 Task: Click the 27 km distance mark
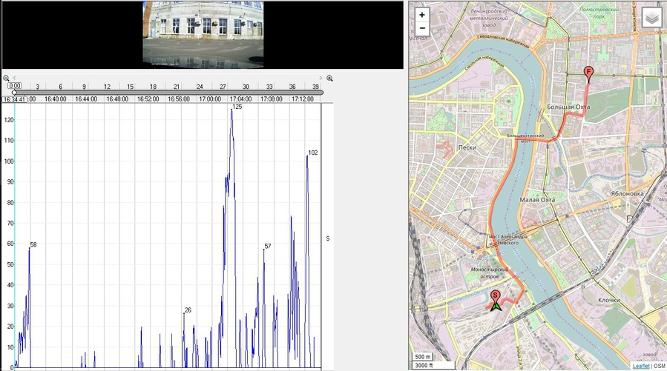tap(223, 87)
